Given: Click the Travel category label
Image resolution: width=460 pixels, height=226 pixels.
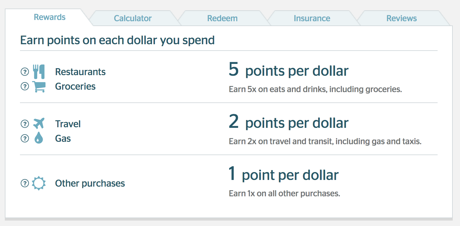Looking at the screenshot, I should pos(68,124).
